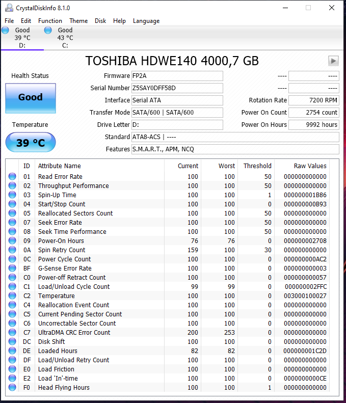
Task: Open the Function menu
Action: (50, 21)
